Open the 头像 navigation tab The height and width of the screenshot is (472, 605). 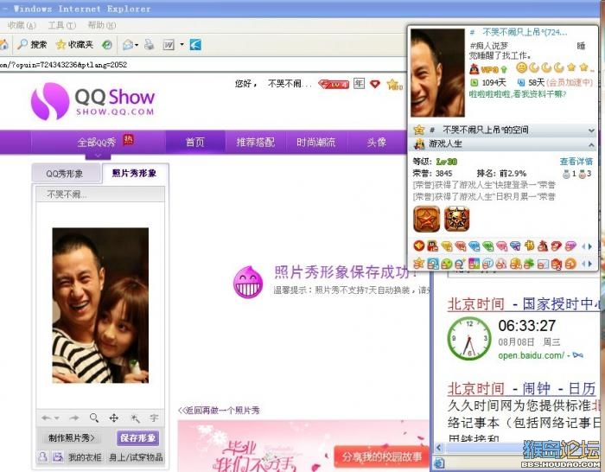(377, 142)
